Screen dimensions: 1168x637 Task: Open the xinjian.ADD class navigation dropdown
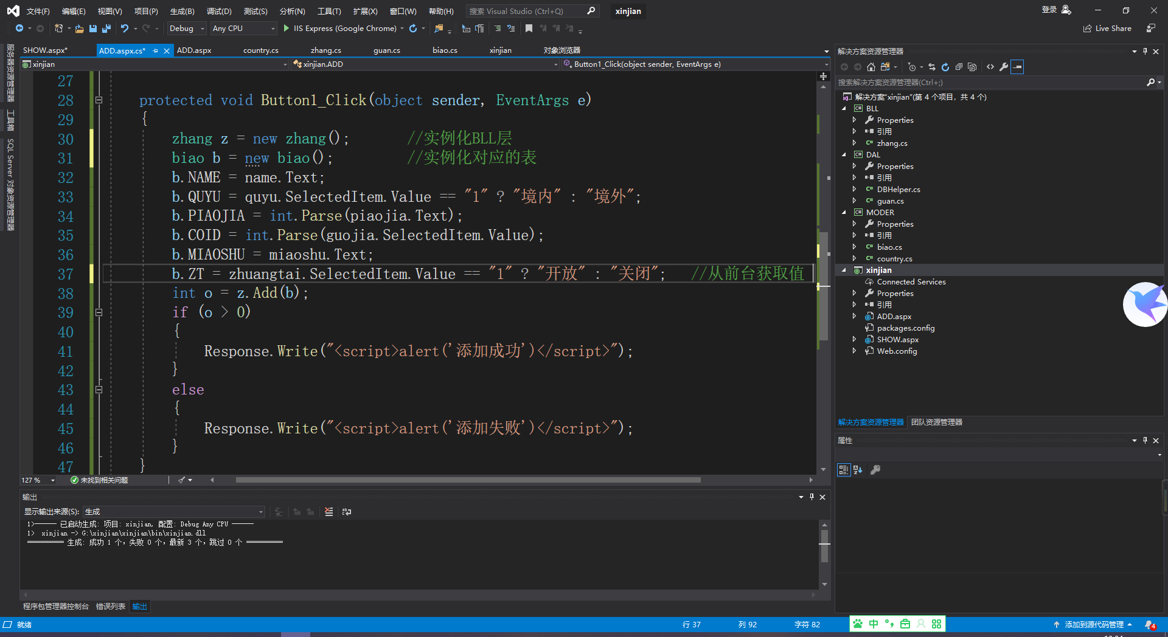tap(425, 64)
